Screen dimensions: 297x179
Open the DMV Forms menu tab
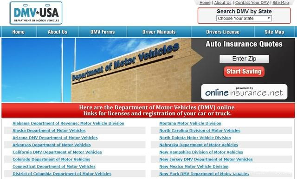pyautogui.click(x=103, y=32)
